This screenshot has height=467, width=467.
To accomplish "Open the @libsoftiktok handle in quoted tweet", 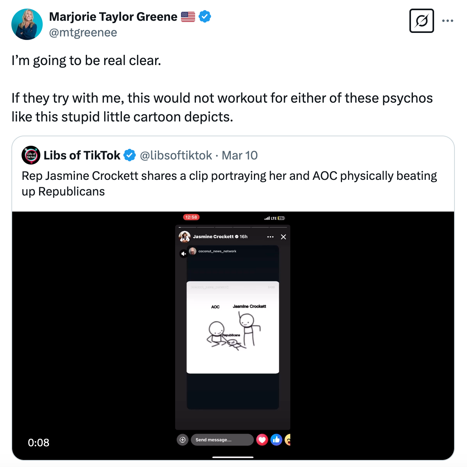I will click(x=176, y=156).
